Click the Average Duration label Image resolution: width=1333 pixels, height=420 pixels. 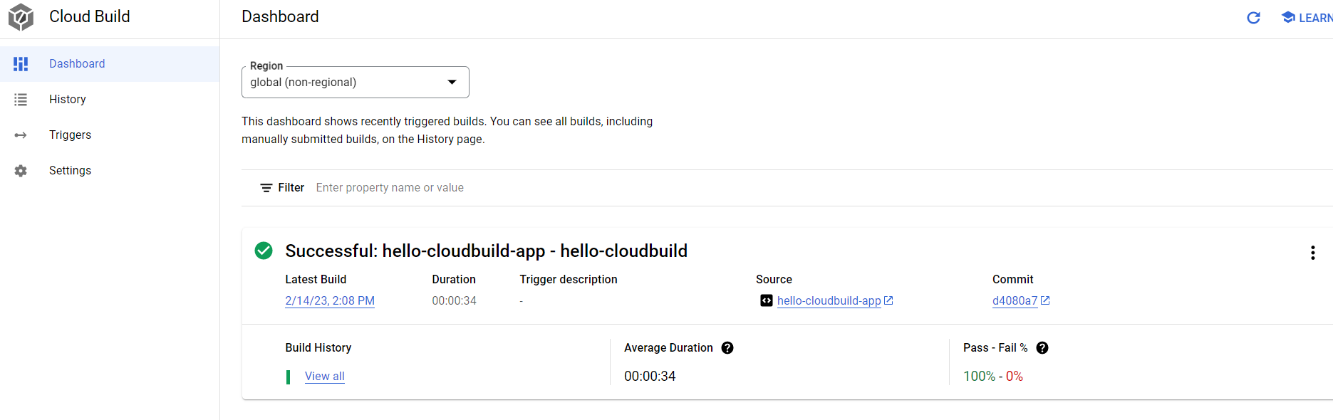point(668,347)
